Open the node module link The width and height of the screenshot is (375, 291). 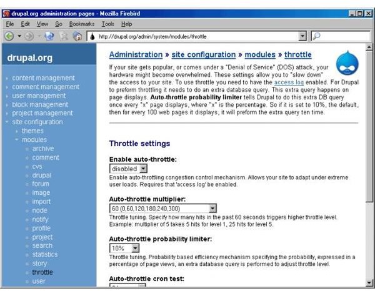point(40,210)
